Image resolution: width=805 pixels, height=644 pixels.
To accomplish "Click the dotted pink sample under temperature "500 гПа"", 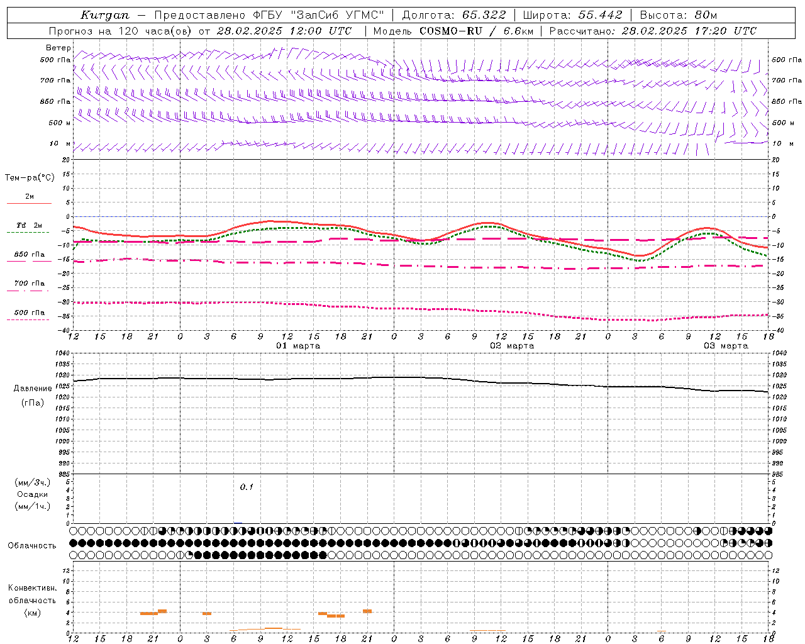I will point(28,319).
